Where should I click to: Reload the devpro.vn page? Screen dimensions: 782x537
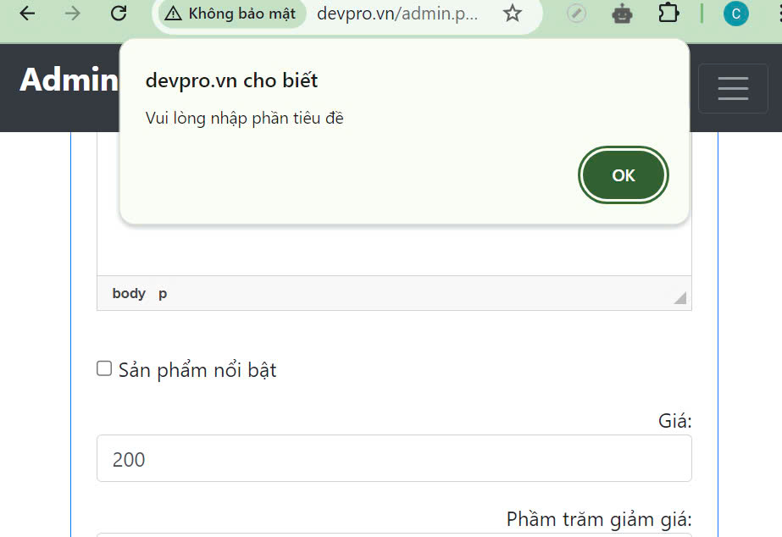click(119, 14)
